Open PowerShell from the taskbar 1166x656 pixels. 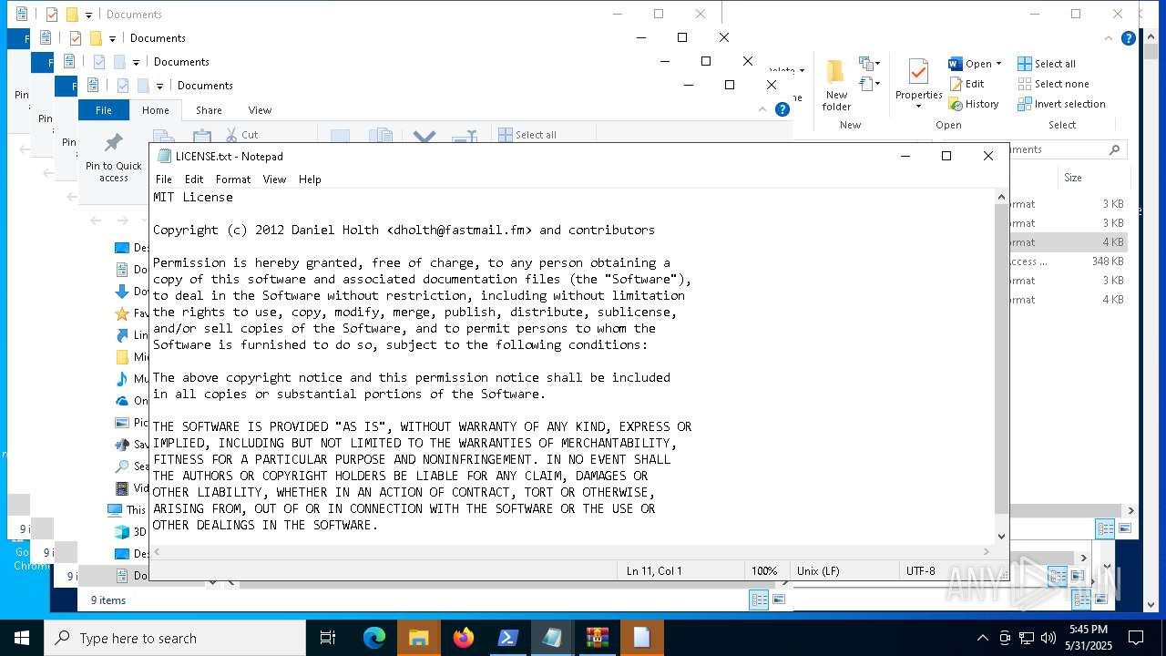click(508, 638)
